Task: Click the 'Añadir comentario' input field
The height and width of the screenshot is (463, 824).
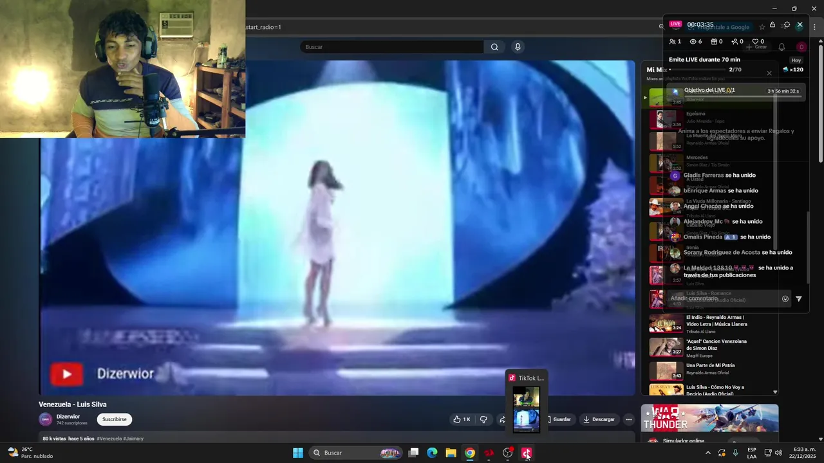Action: [724, 298]
